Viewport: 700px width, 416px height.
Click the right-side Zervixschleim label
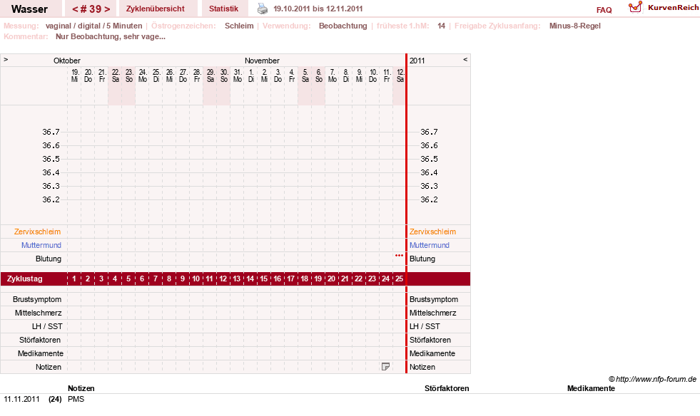(432, 232)
